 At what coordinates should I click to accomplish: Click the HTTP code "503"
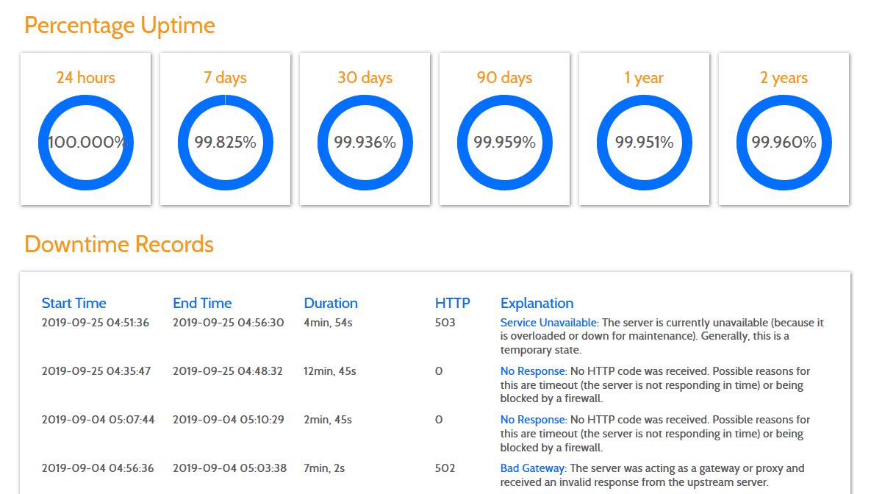[445, 322]
